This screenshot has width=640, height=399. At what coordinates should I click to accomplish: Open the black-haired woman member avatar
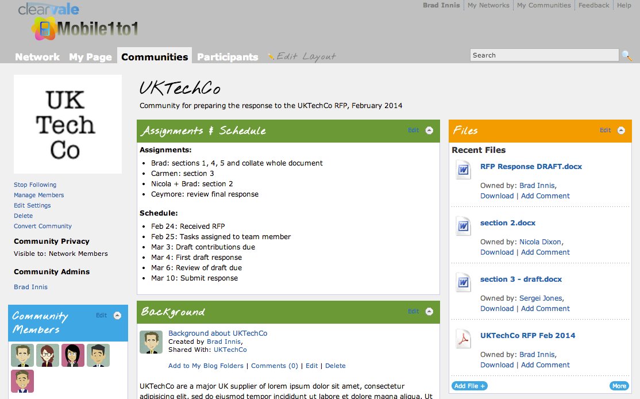[73, 355]
